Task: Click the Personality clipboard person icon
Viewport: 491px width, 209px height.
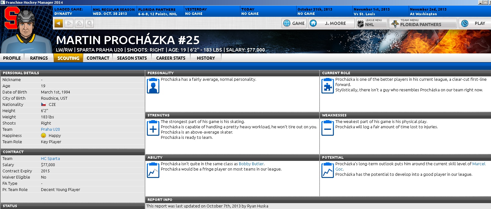Action: (153, 86)
